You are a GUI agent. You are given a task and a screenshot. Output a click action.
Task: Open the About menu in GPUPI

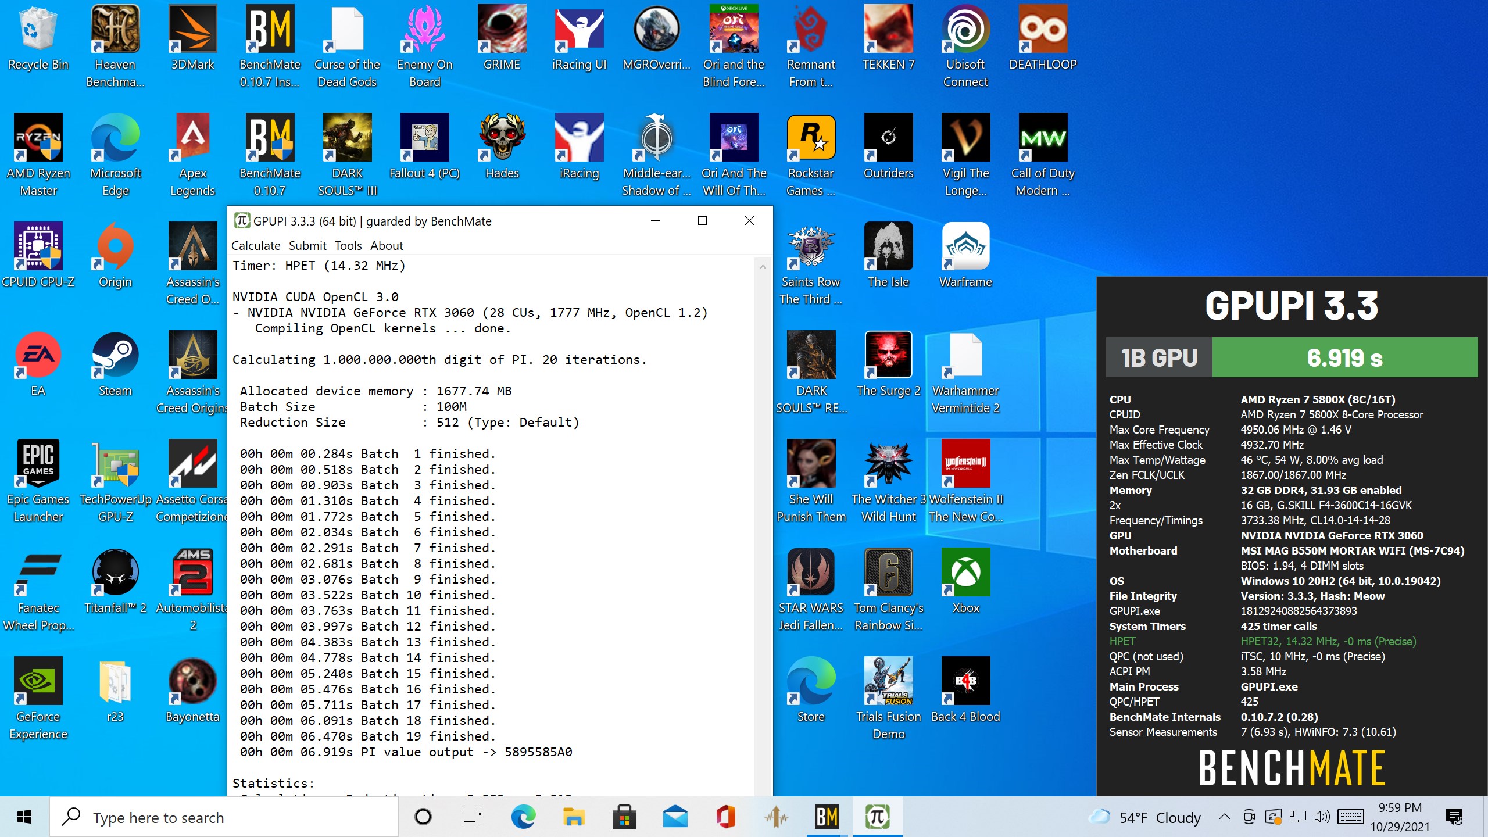pyautogui.click(x=387, y=245)
